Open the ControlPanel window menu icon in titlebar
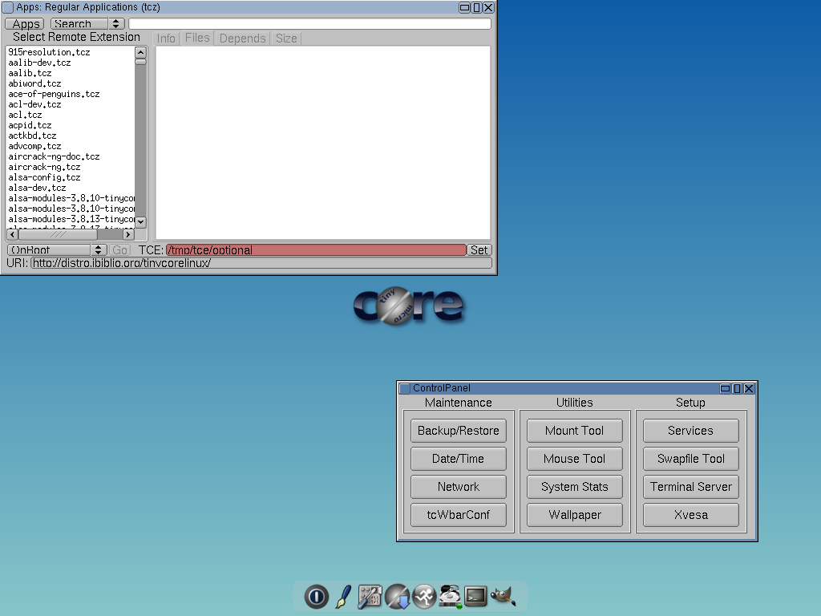Image resolution: width=821 pixels, height=616 pixels. [x=405, y=388]
